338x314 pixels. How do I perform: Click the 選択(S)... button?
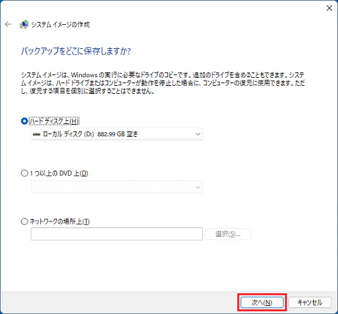(x=228, y=234)
